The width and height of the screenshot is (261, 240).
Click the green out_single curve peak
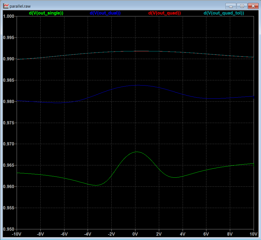(137, 152)
